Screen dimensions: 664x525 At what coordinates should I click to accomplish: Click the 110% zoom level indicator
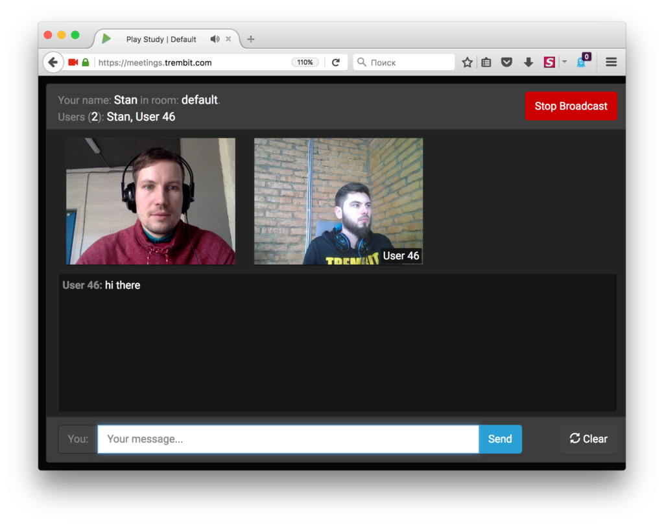[305, 63]
